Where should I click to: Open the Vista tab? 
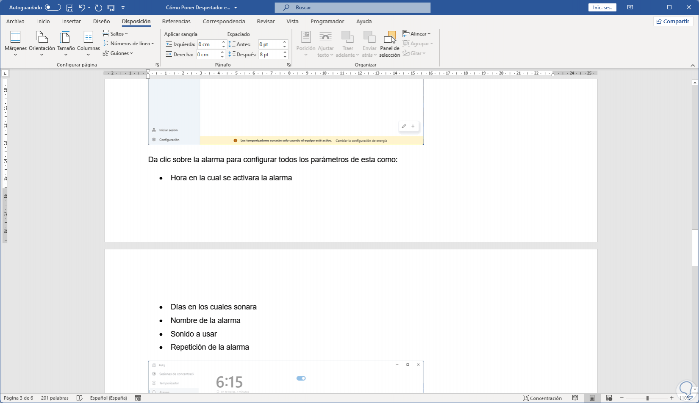coord(292,21)
